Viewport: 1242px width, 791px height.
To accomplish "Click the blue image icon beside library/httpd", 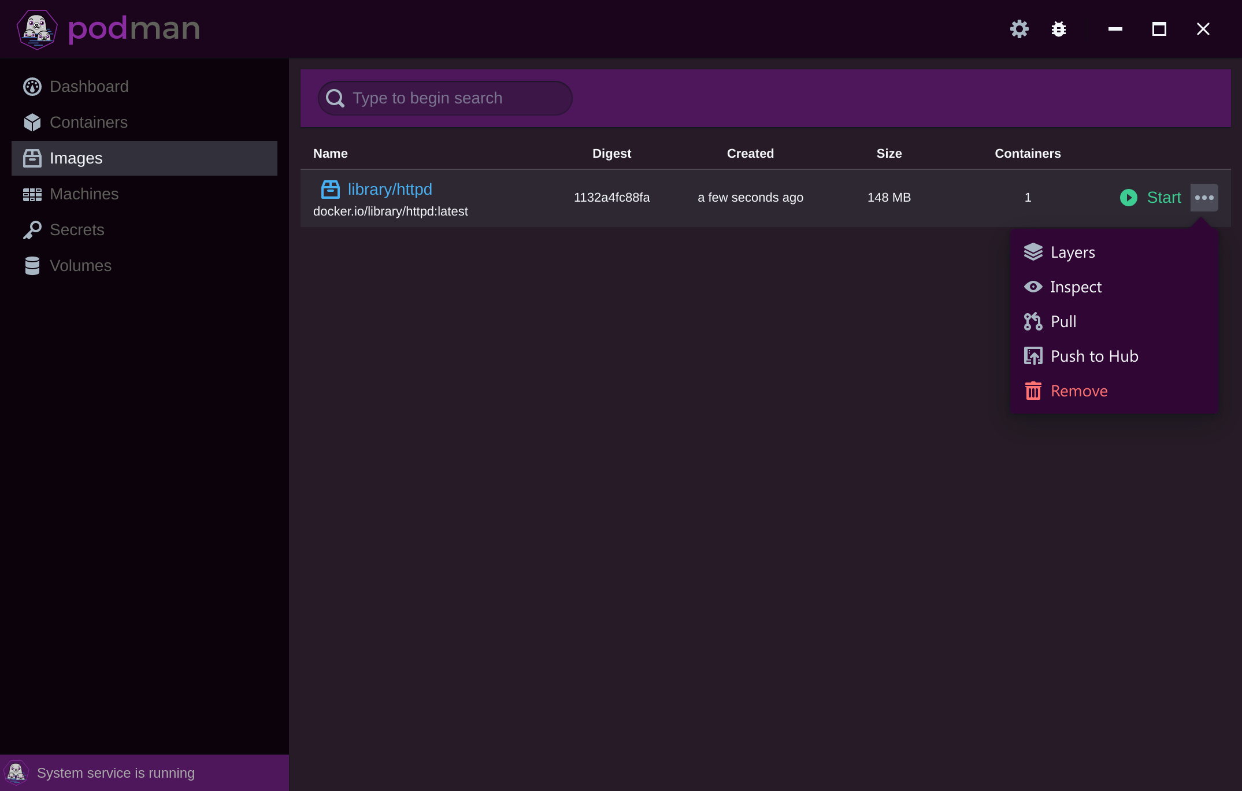I will point(331,190).
